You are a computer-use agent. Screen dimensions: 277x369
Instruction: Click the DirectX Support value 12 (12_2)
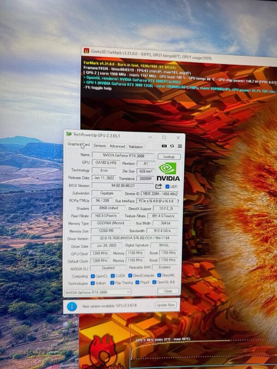coord(166,208)
